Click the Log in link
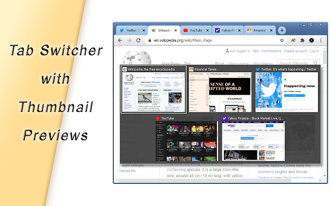Screen dimensions: 331x206 click(x=314, y=51)
